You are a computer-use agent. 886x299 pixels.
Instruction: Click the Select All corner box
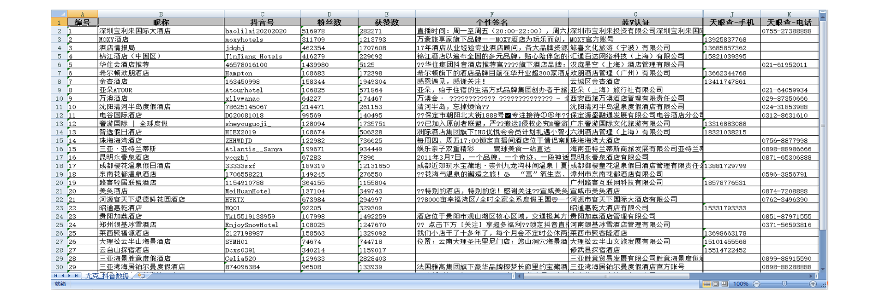tap(59, 14)
